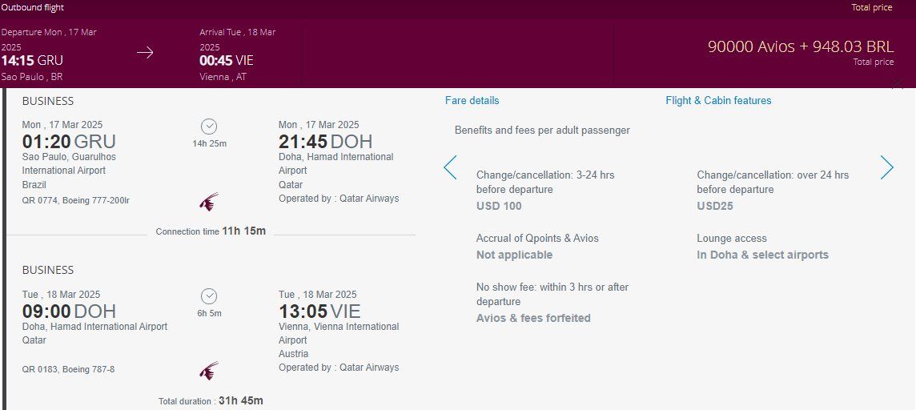The height and width of the screenshot is (410, 916).
Task: Switch to Flight & Cabin features tab
Action: pos(718,100)
